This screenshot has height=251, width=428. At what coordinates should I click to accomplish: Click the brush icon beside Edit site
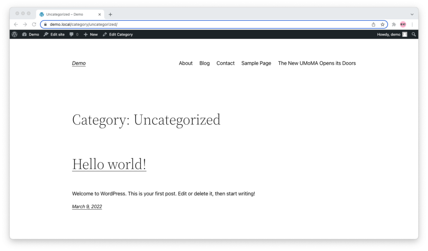(x=46, y=34)
